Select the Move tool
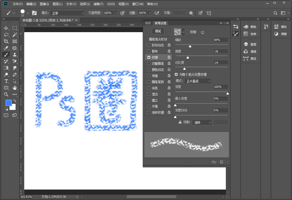 (6, 28)
